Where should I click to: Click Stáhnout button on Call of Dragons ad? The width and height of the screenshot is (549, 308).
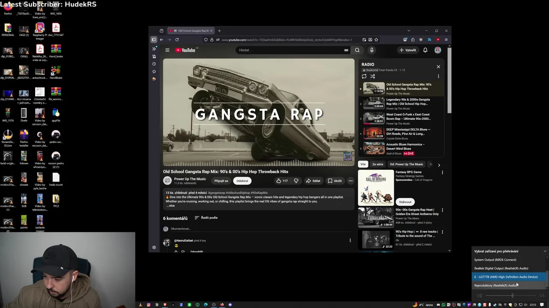pyautogui.click(x=405, y=202)
